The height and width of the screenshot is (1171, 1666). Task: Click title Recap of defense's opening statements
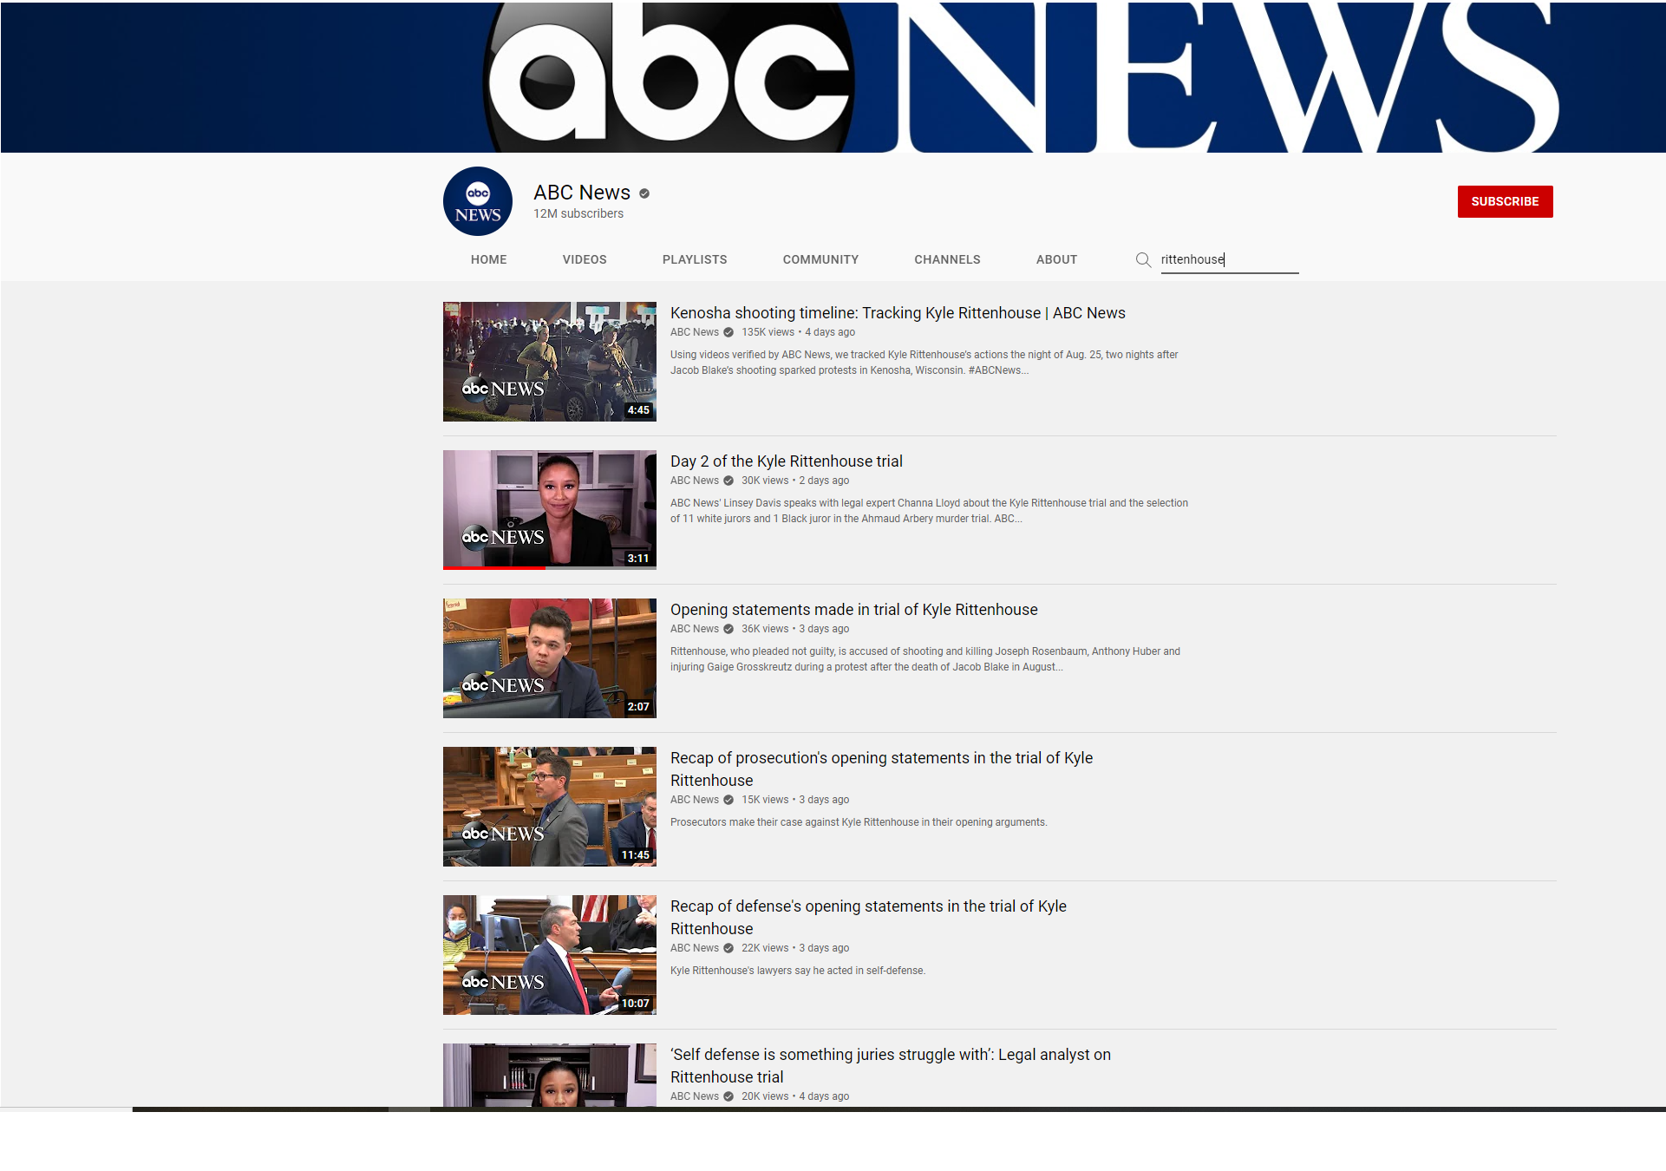click(868, 918)
